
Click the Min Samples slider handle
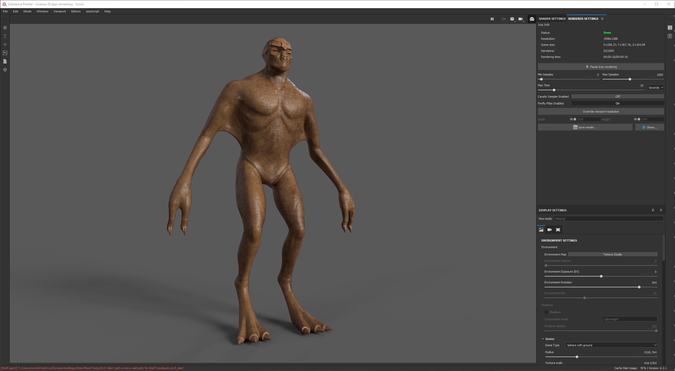(541, 79)
